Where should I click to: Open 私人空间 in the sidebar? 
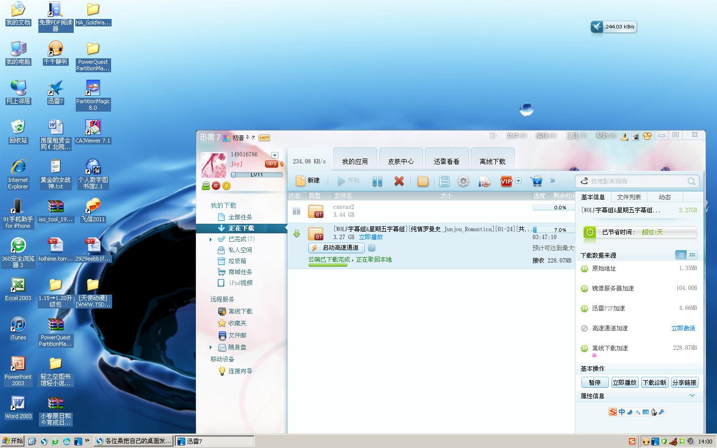[x=240, y=250]
